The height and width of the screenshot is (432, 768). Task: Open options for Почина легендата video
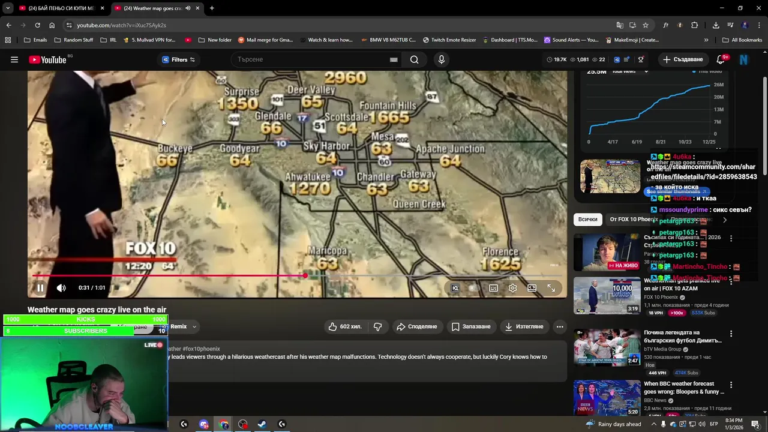click(731, 334)
